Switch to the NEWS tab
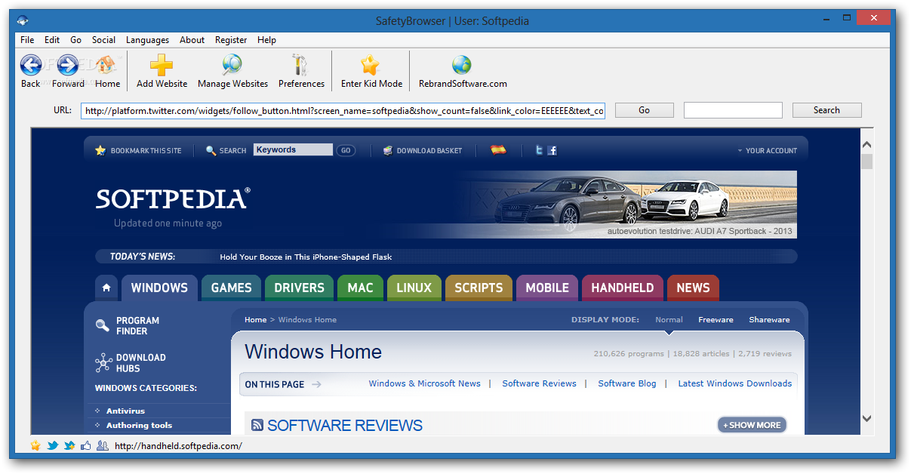The height and width of the screenshot is (474, 911). click(693, 288)
